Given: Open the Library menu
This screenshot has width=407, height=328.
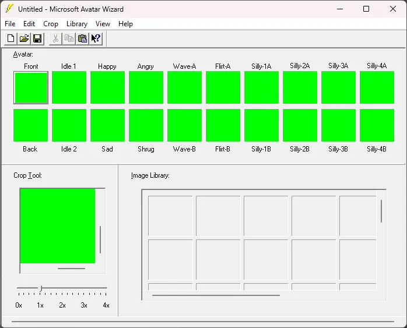Looking at the screenshot, I should (x=76, y=24).
